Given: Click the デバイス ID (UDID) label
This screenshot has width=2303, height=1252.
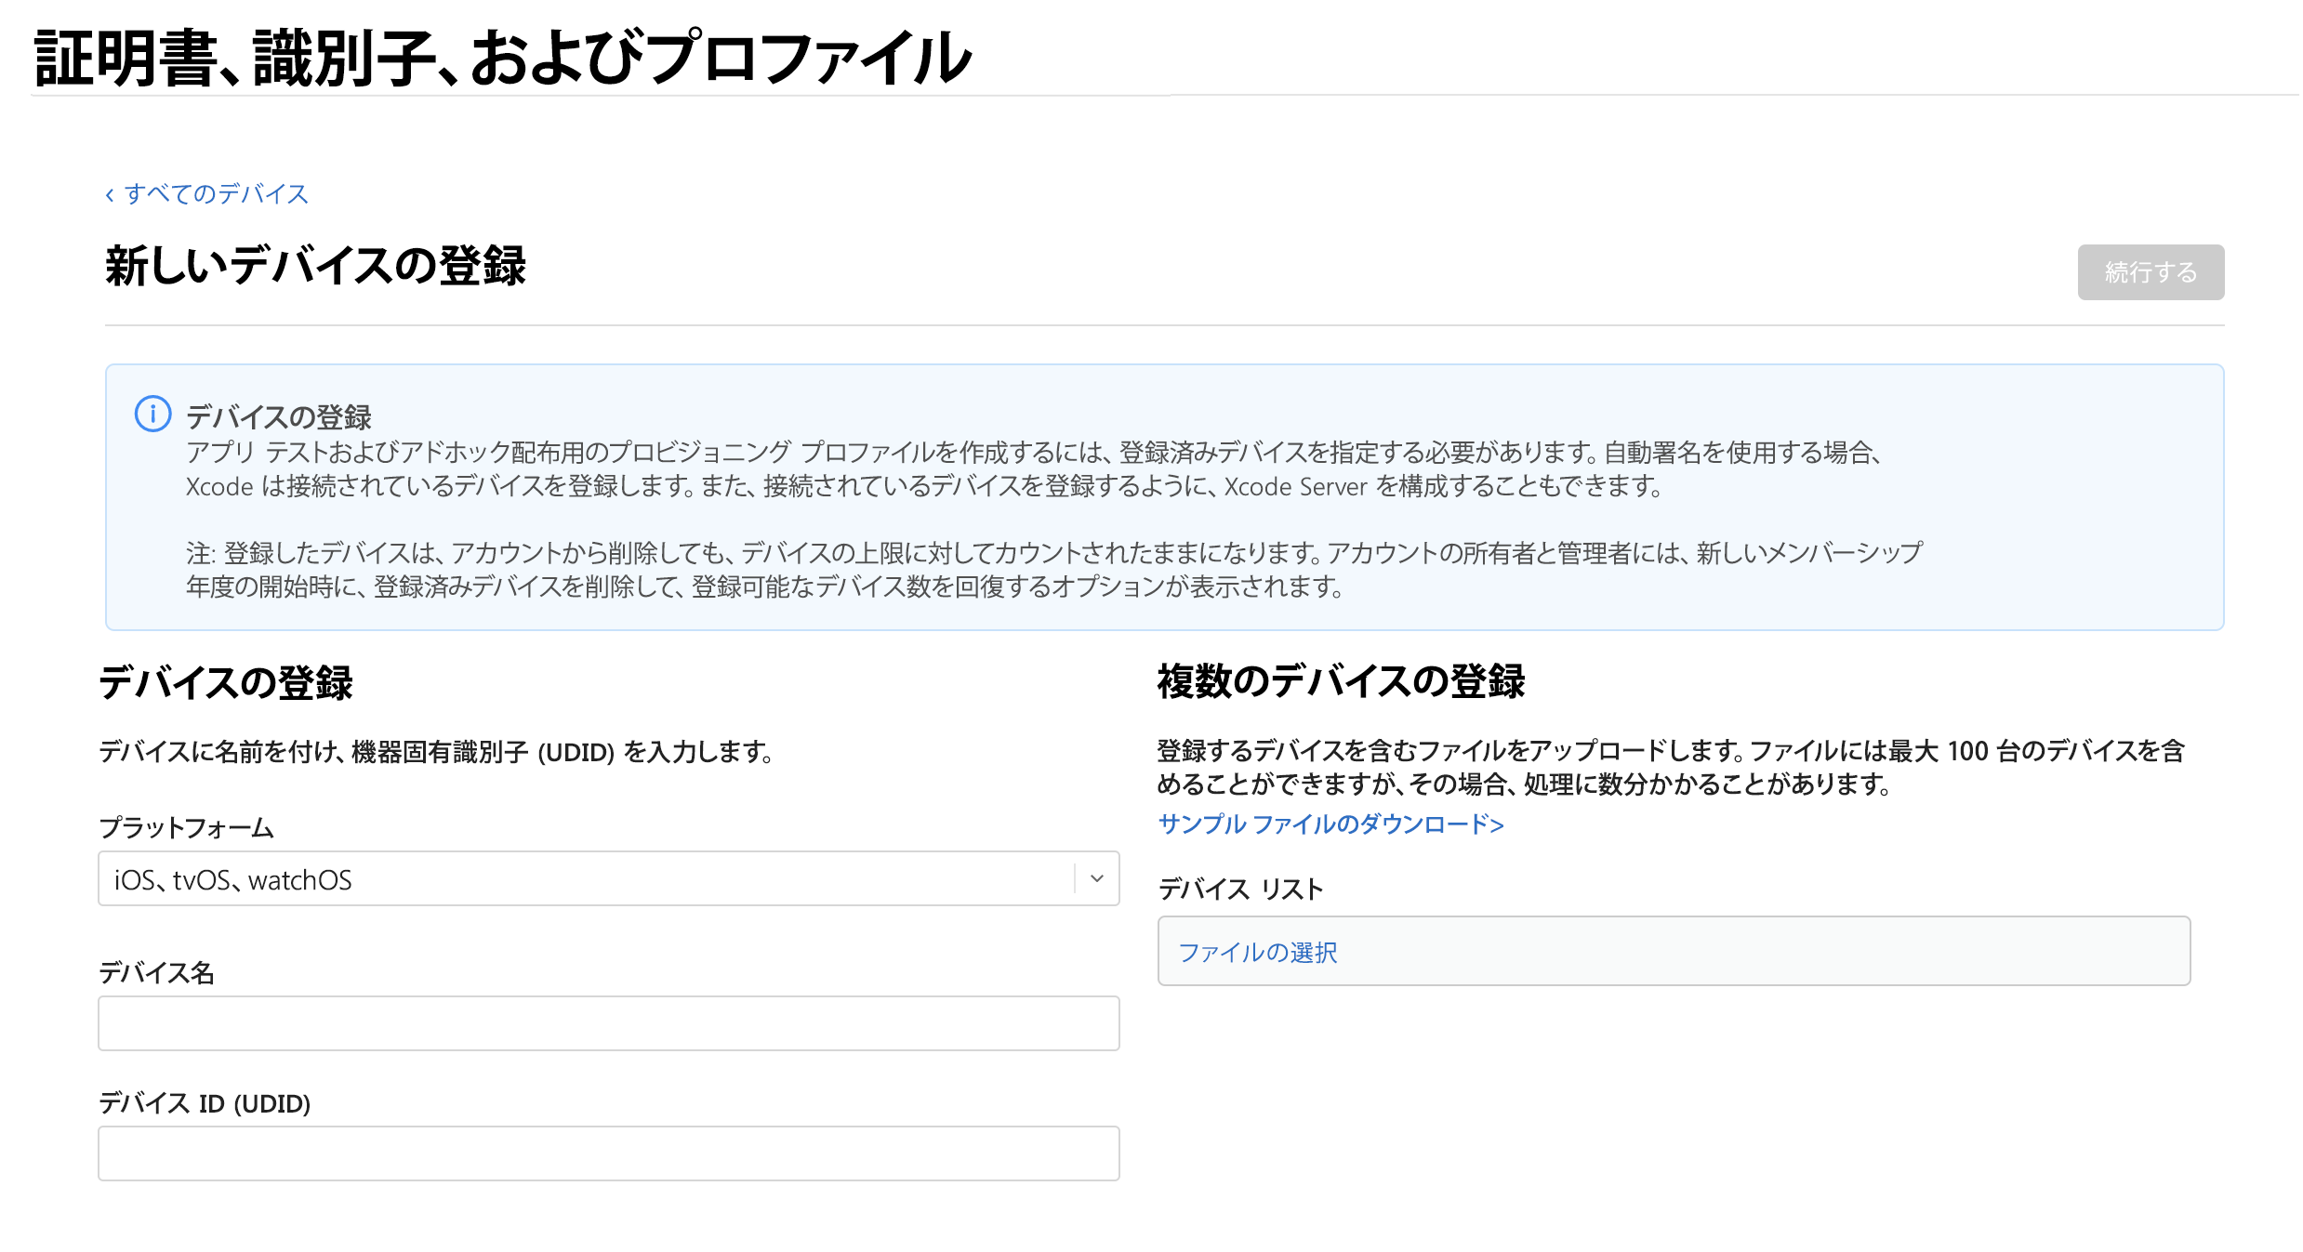Looking at the screenshot, I should [205, 1103].
